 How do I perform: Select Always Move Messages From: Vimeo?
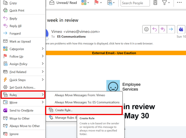pos(80,95)
